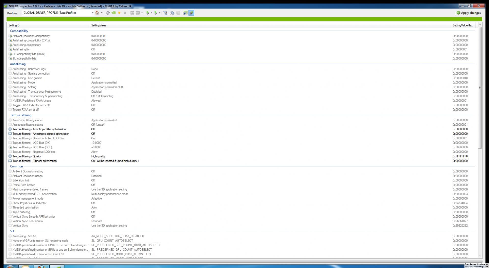Select the Antialiasing - Transparency Supersampling setting
489x268 pixels.
coord(241,96)
